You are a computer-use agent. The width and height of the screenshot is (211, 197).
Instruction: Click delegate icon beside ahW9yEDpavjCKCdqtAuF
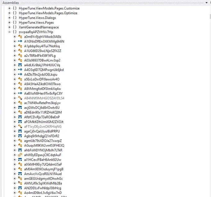point(20,155)
